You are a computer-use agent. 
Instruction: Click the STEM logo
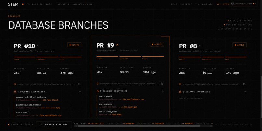point(13,4)
